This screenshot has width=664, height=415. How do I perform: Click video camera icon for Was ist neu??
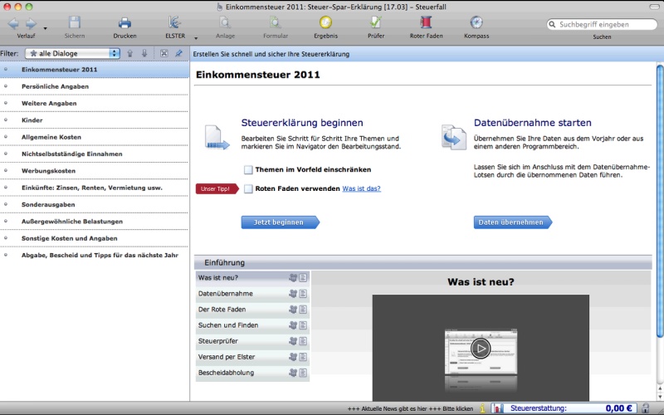[293, 278]
